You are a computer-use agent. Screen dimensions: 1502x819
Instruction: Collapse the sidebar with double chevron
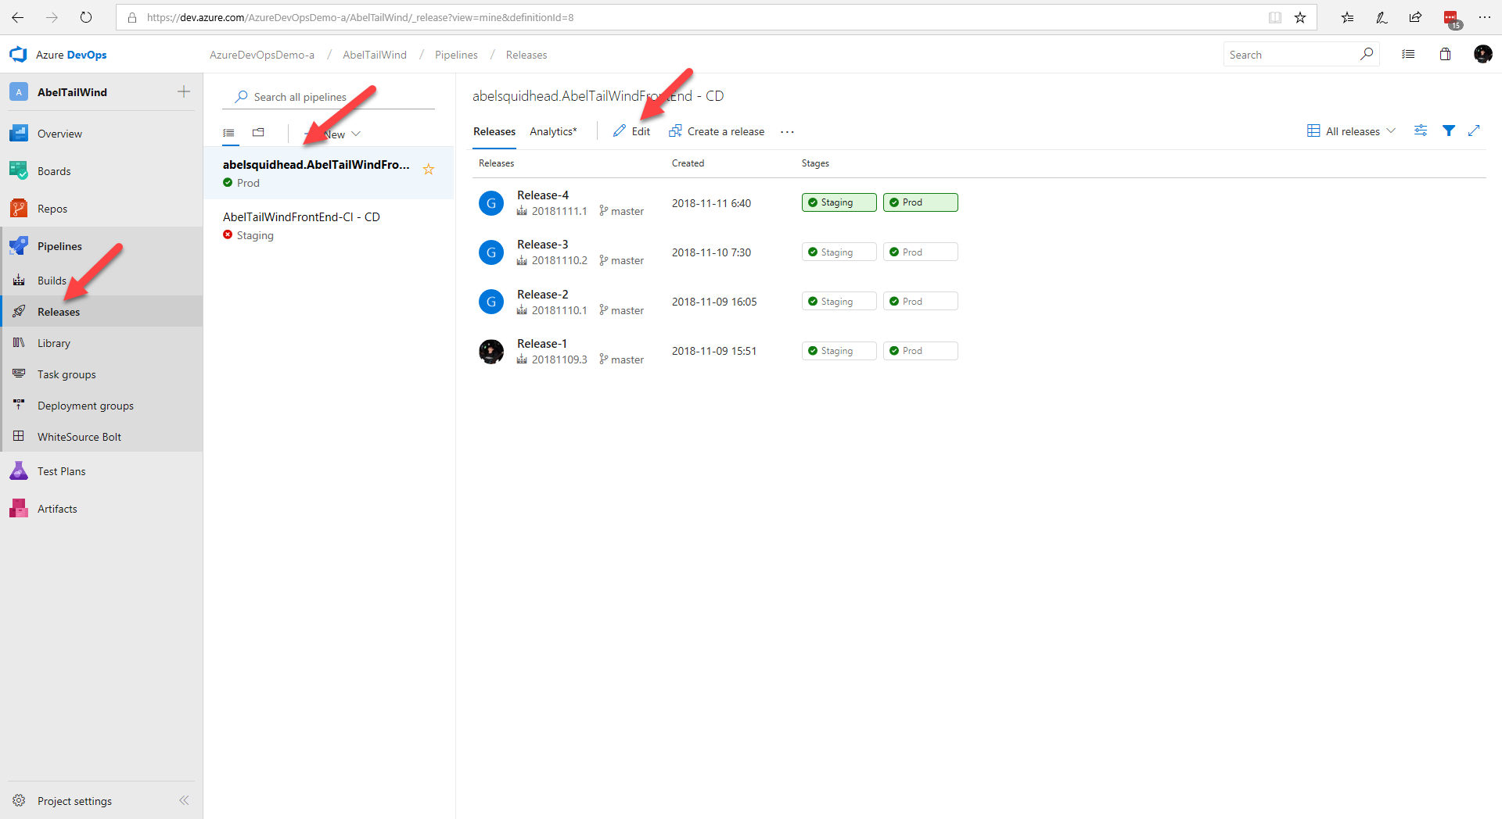click(184, 800)
